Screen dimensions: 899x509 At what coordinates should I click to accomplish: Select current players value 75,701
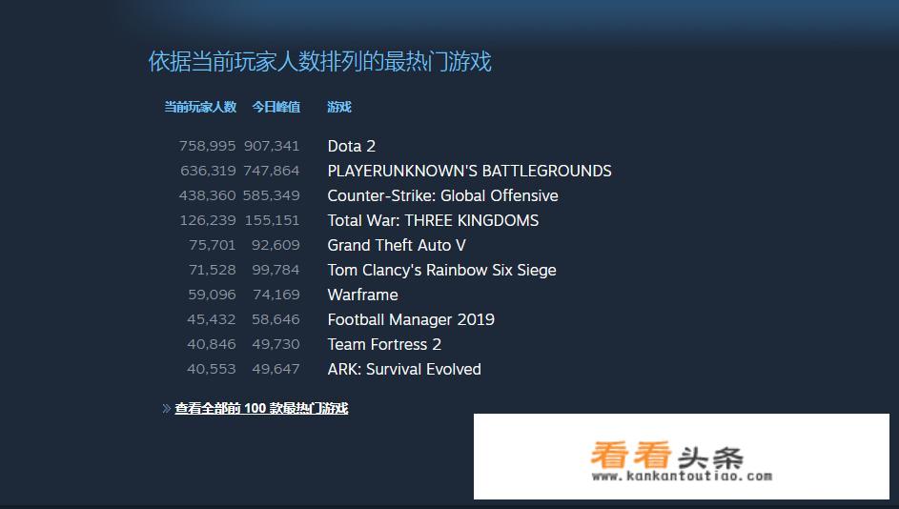click(213, 245)
